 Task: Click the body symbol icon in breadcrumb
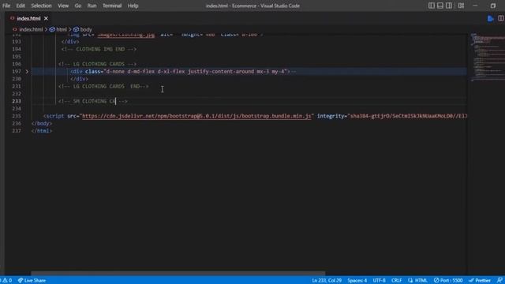(76, 29)
